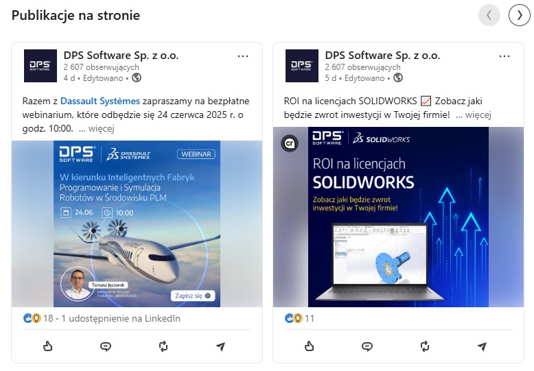
Task: View the 18 reactions on webinar post
Action: (x=38, y=319)
